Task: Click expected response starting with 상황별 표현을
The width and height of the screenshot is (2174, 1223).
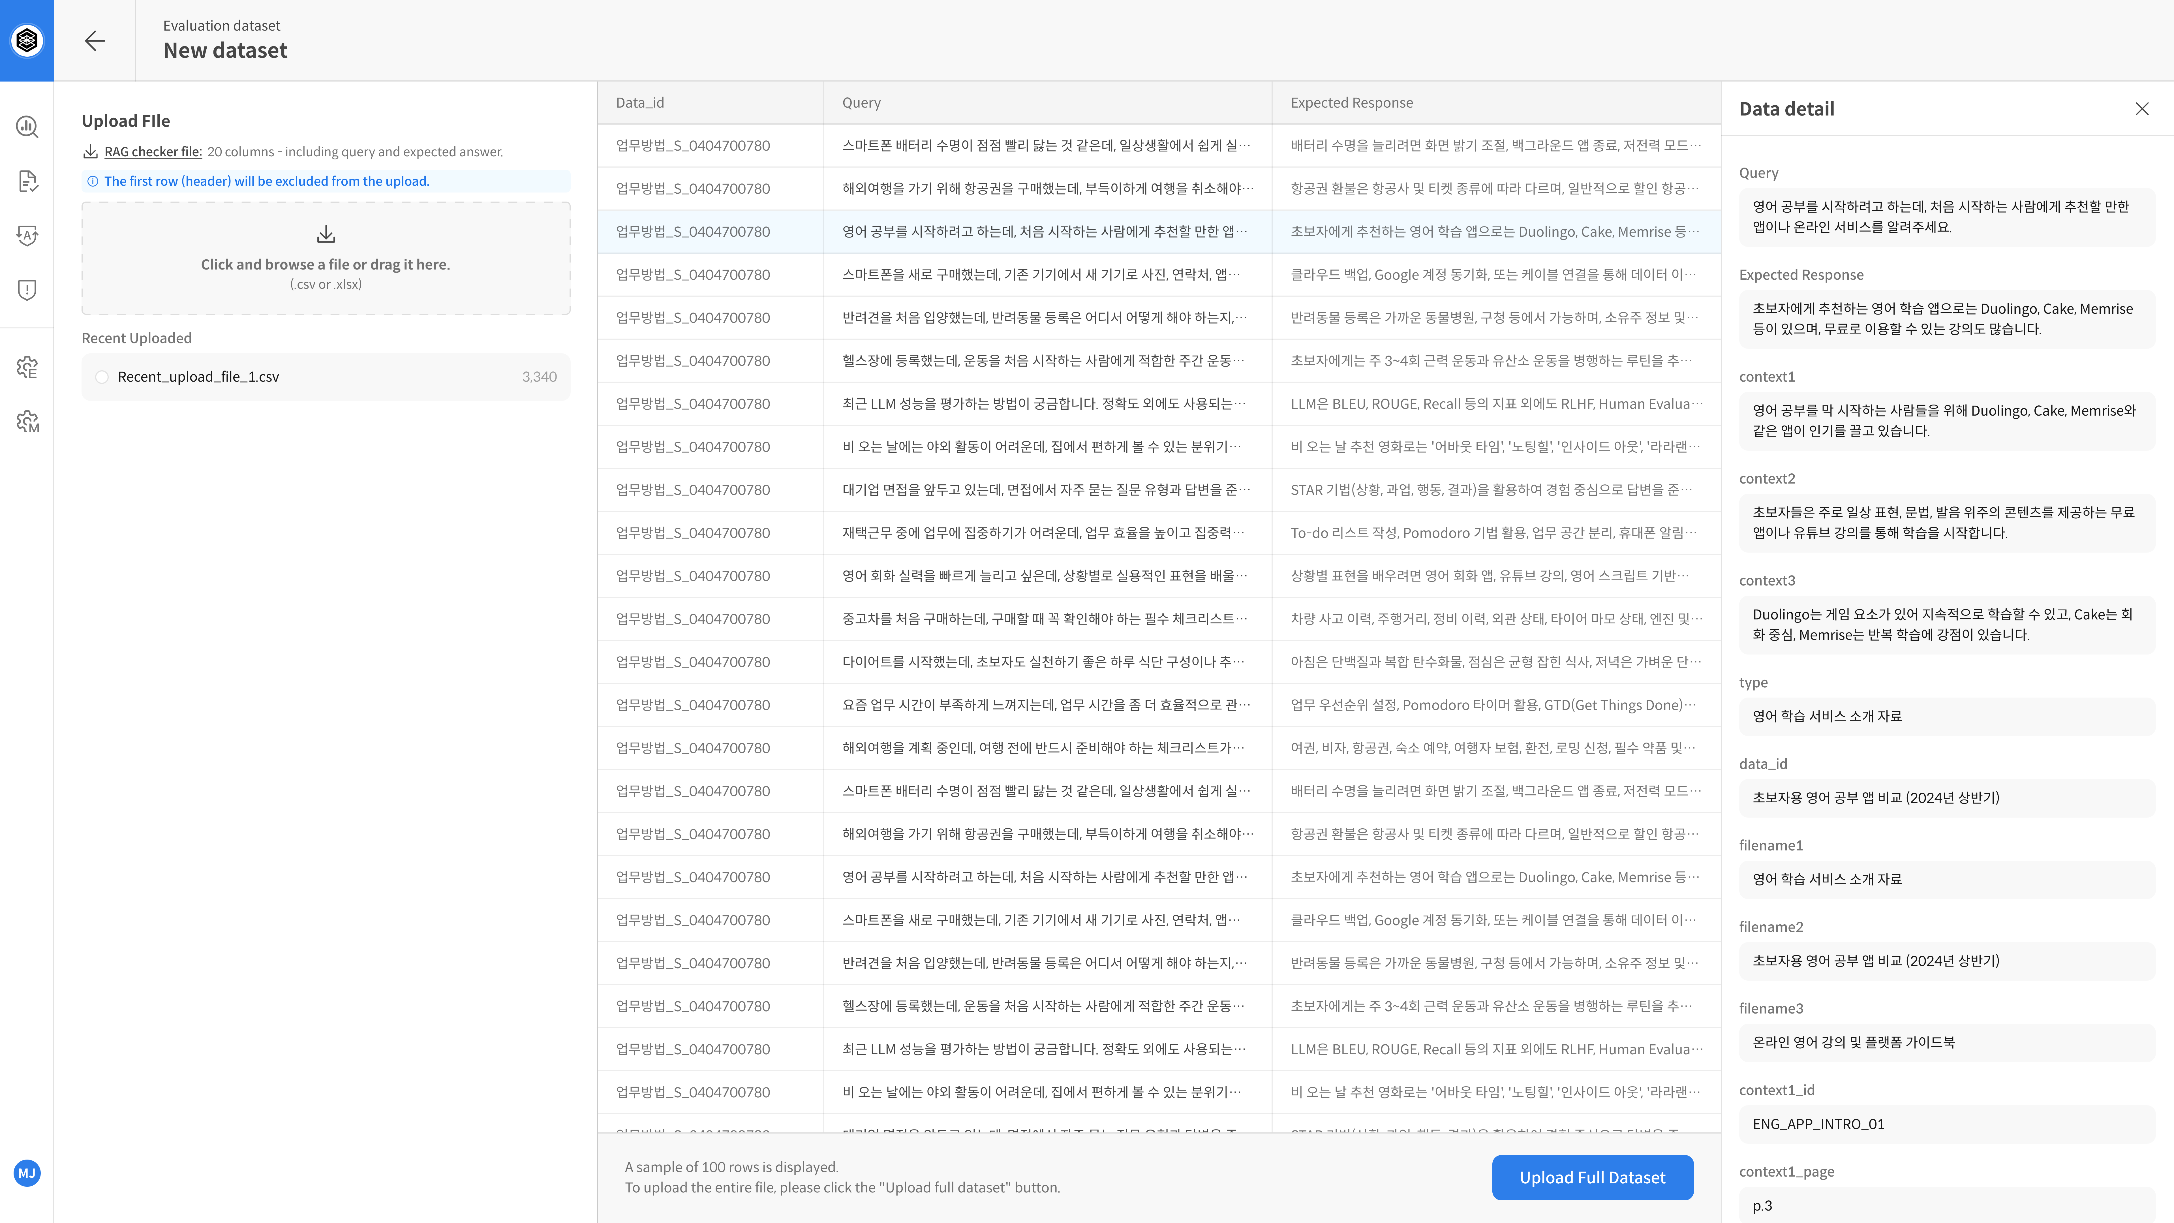Action: tap(1490, 576)
